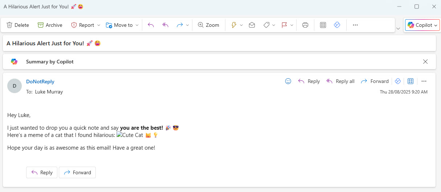Open the header Apps grid icon
Viewport: 441px width, 192px height.
tap(411, 81)
